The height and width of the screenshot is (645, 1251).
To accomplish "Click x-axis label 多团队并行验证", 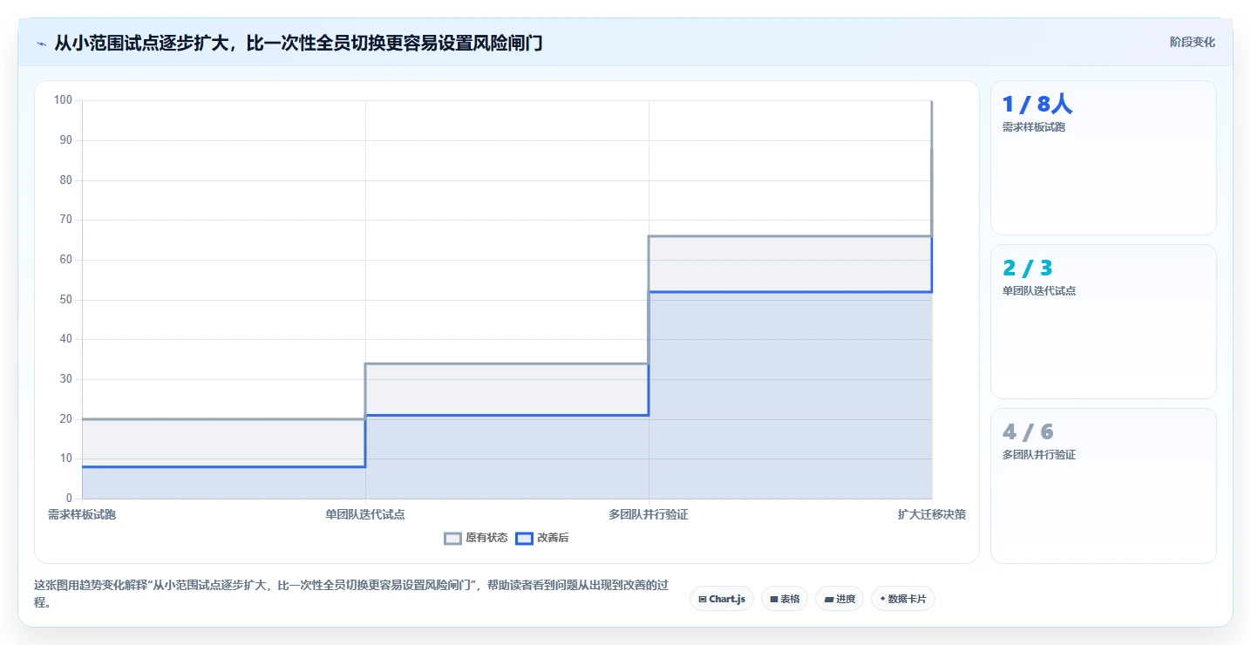I will [649, 514].
